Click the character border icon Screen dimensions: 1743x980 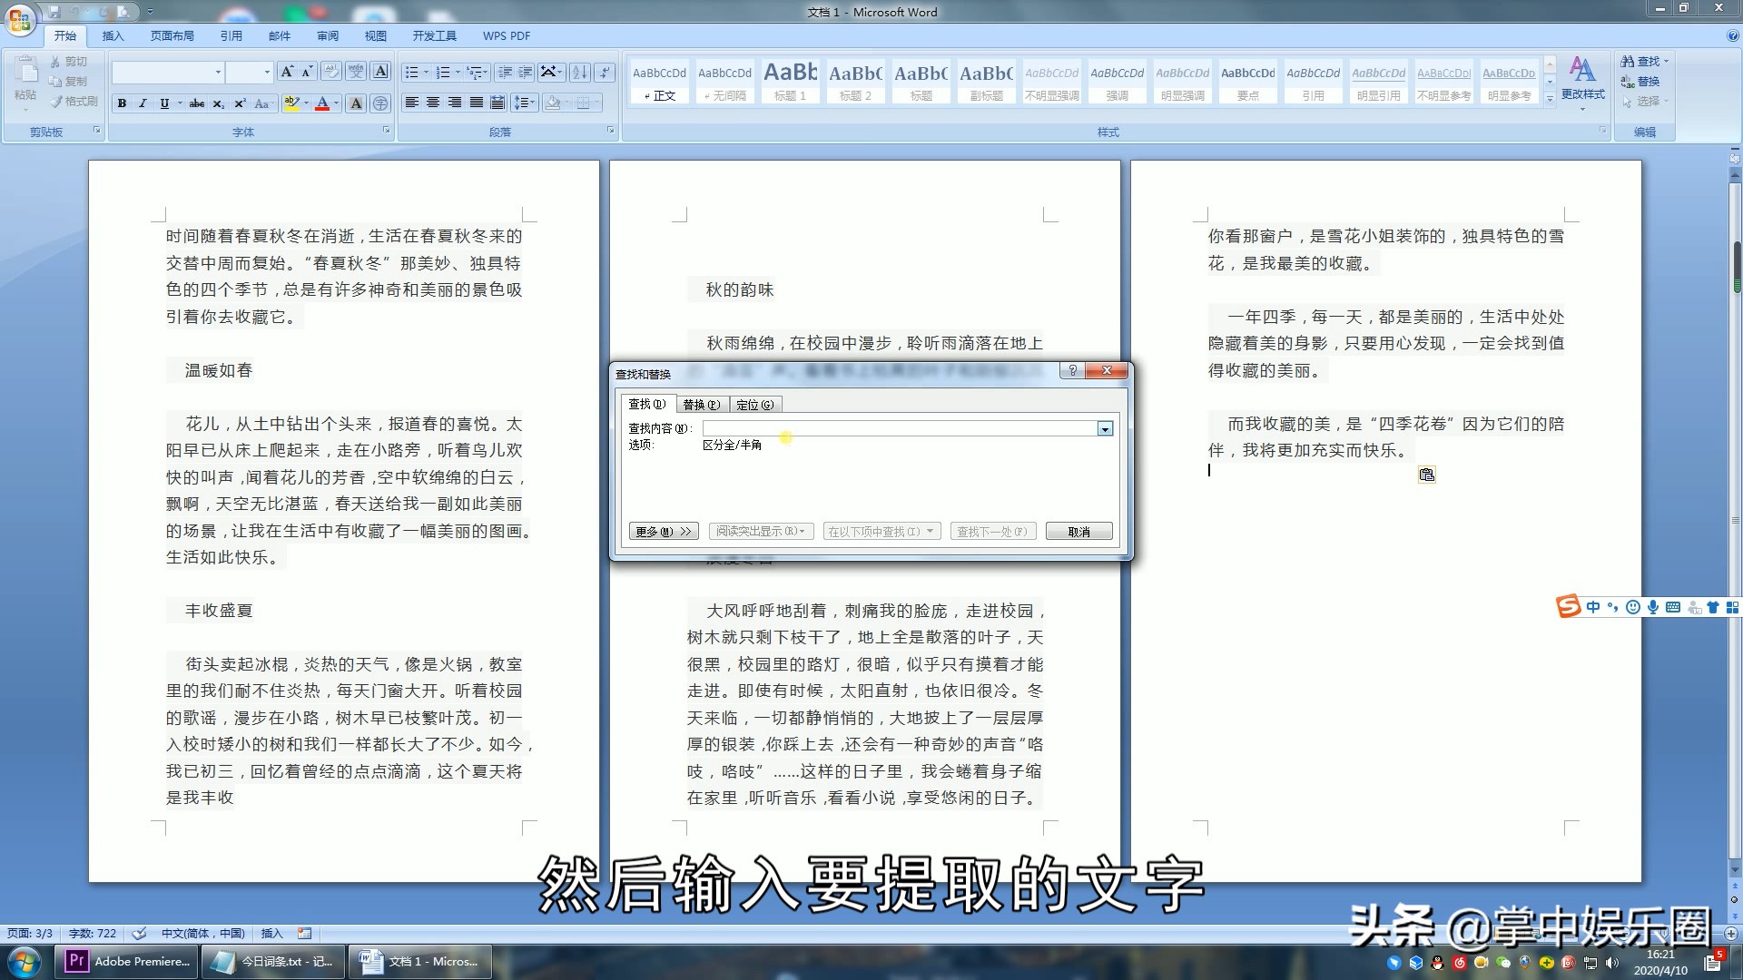pyautogui.click(x=381, y=72)
